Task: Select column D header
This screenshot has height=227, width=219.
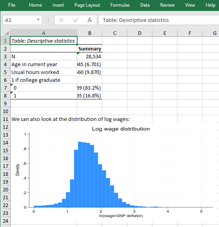Action: click(x=139, y=33)
